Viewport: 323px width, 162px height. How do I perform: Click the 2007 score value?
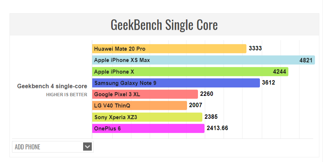point(196,105)
